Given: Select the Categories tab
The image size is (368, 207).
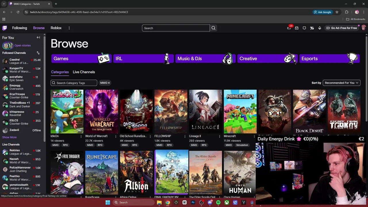Looking at the screenshot, I should (x=60, y=72).
